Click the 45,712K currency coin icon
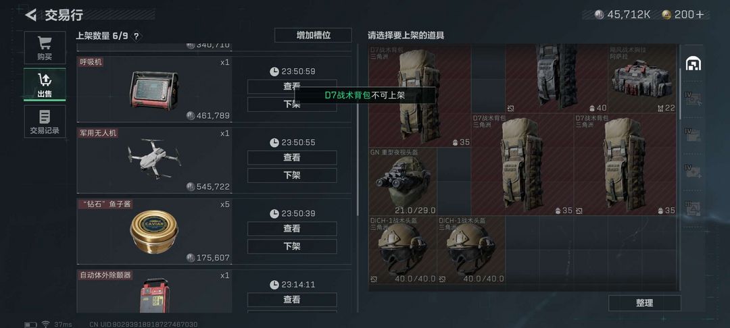Image resolution: width=730 pixels, height=328 pixels. [600, 15]
